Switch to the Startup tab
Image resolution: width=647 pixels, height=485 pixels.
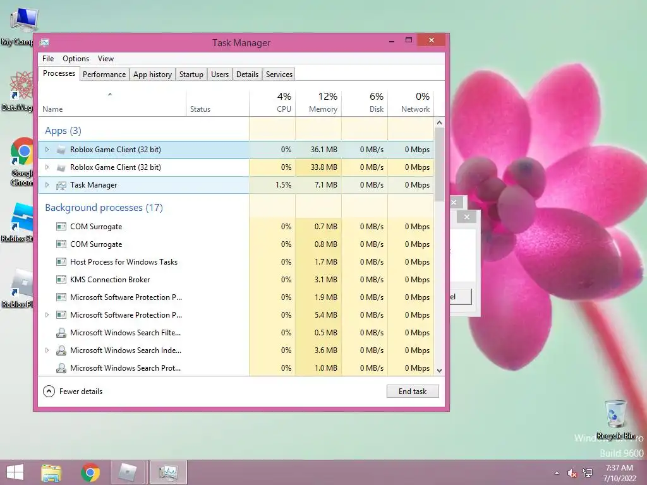click(191, 75)
